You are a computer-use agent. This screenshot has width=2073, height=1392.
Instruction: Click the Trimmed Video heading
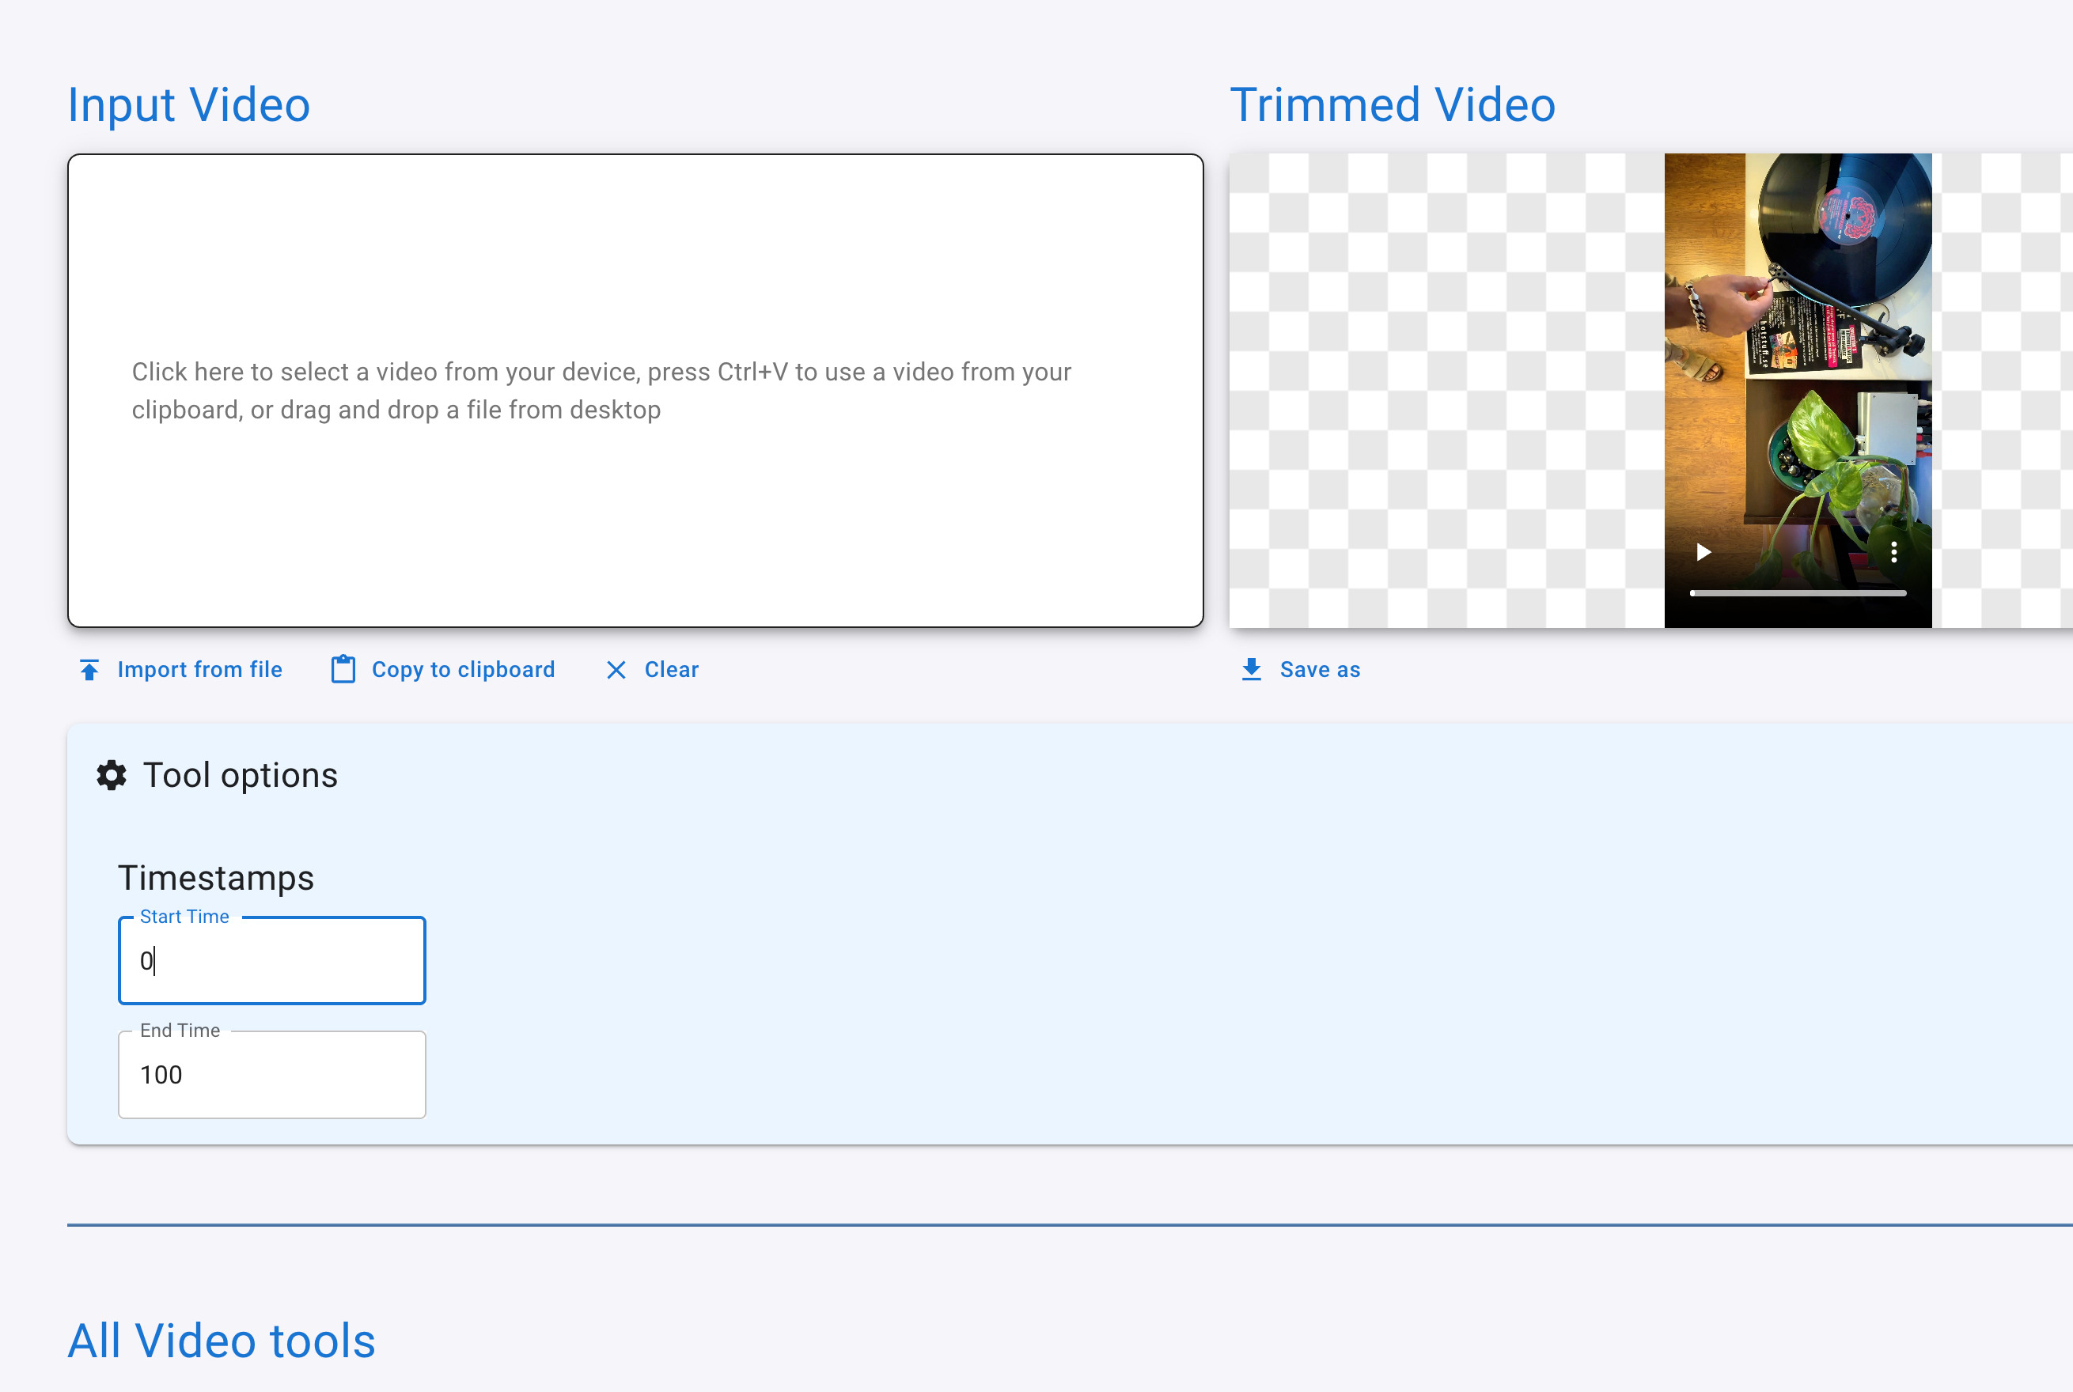pos(1393,104)
